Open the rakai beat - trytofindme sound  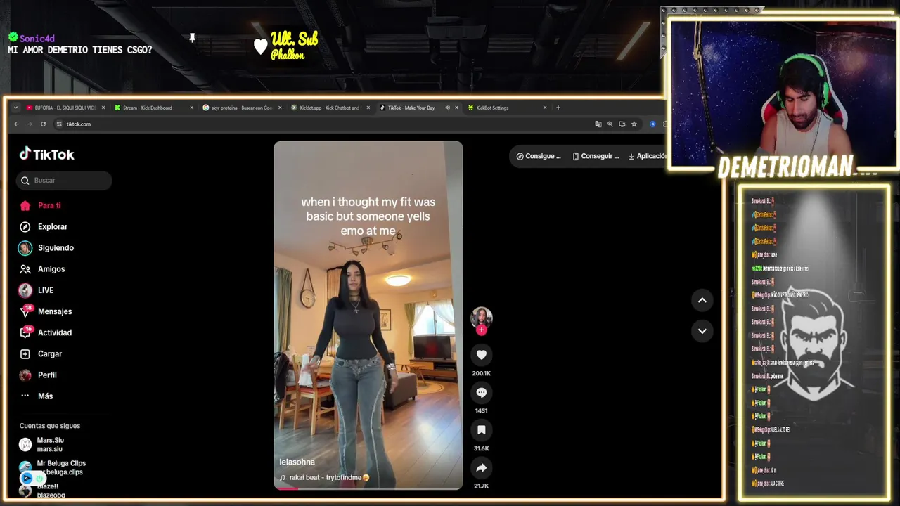[324, 478]
